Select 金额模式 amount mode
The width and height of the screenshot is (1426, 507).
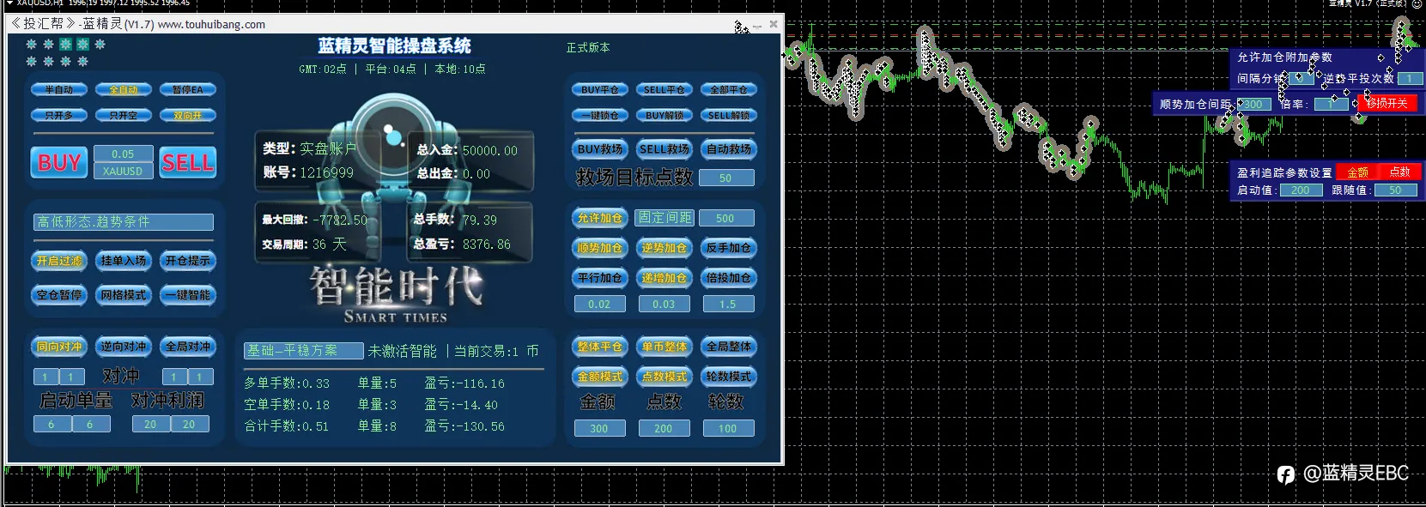click(x=600, y=377)
